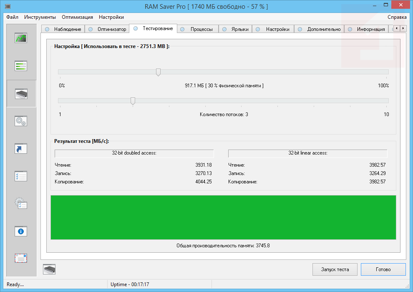This screenshot has height=292, width=413.
Task: Select the memory chip testing sidebar icon
Action: 21,94
